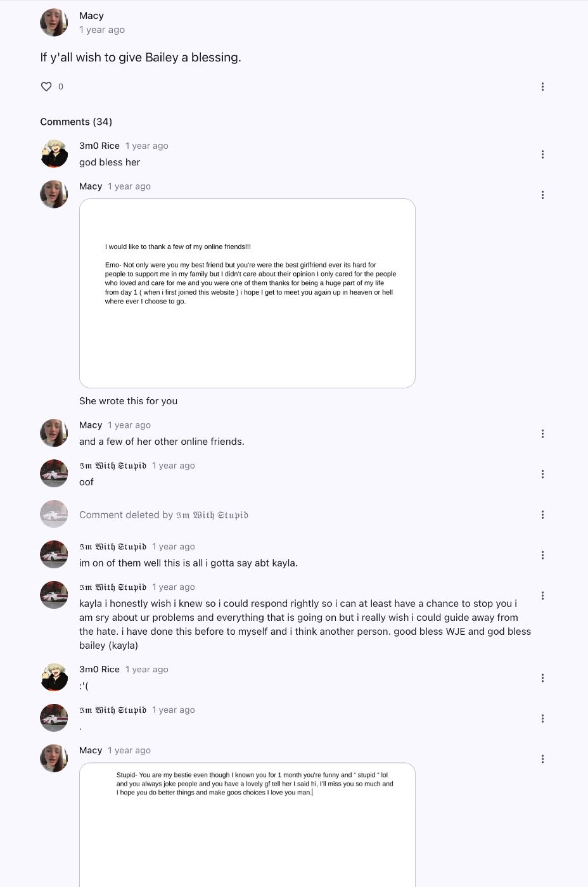Open options for Macy's last image comment

tap(542, 759)
